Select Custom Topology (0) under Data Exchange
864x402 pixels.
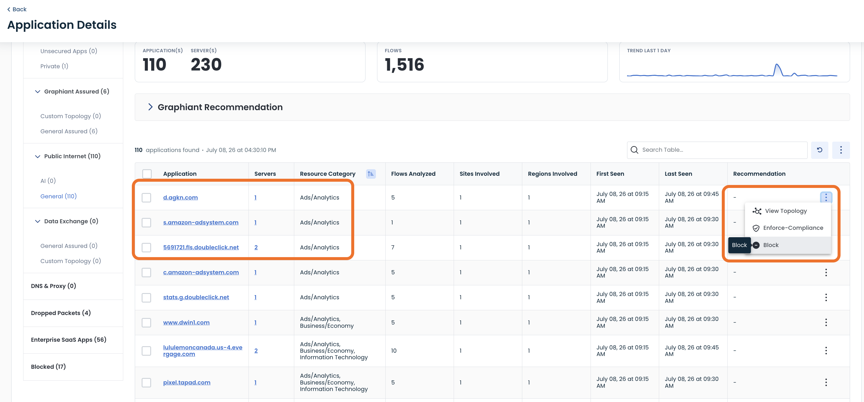click(x=71, y=261)
